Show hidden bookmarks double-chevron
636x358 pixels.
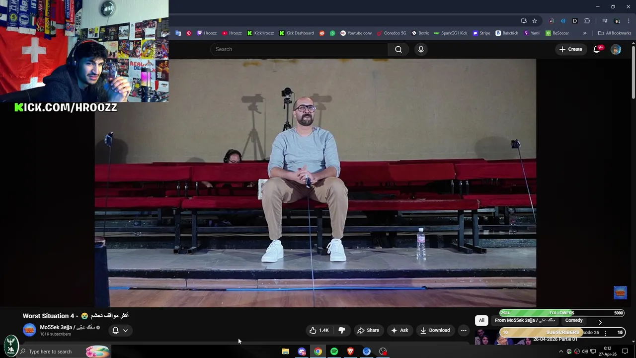coord(585,33)
